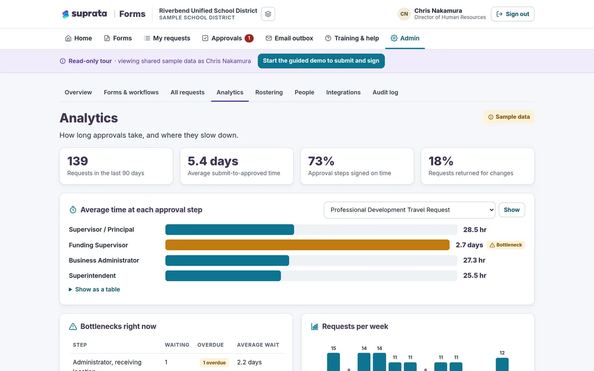Switch to the Audit log tab
Viewport: 594px width, 371px height.
(x=385, y=93)
